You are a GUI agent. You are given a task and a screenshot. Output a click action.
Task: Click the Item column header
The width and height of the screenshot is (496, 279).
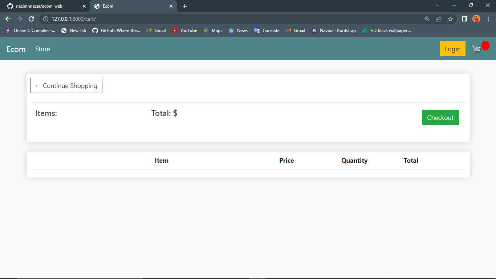(162, 161)
